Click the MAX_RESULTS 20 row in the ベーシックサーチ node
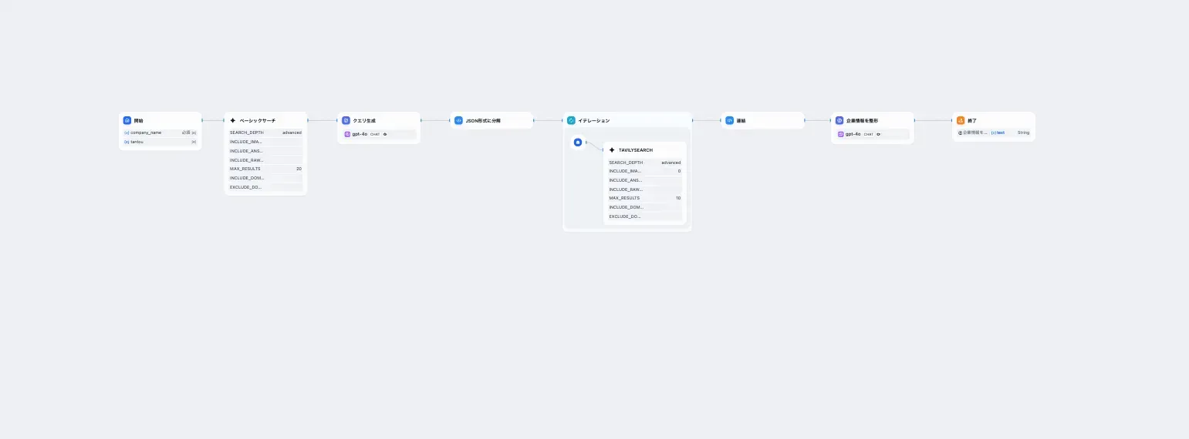This screenshot has height=439, width=1189. click(x=265, y=169)
